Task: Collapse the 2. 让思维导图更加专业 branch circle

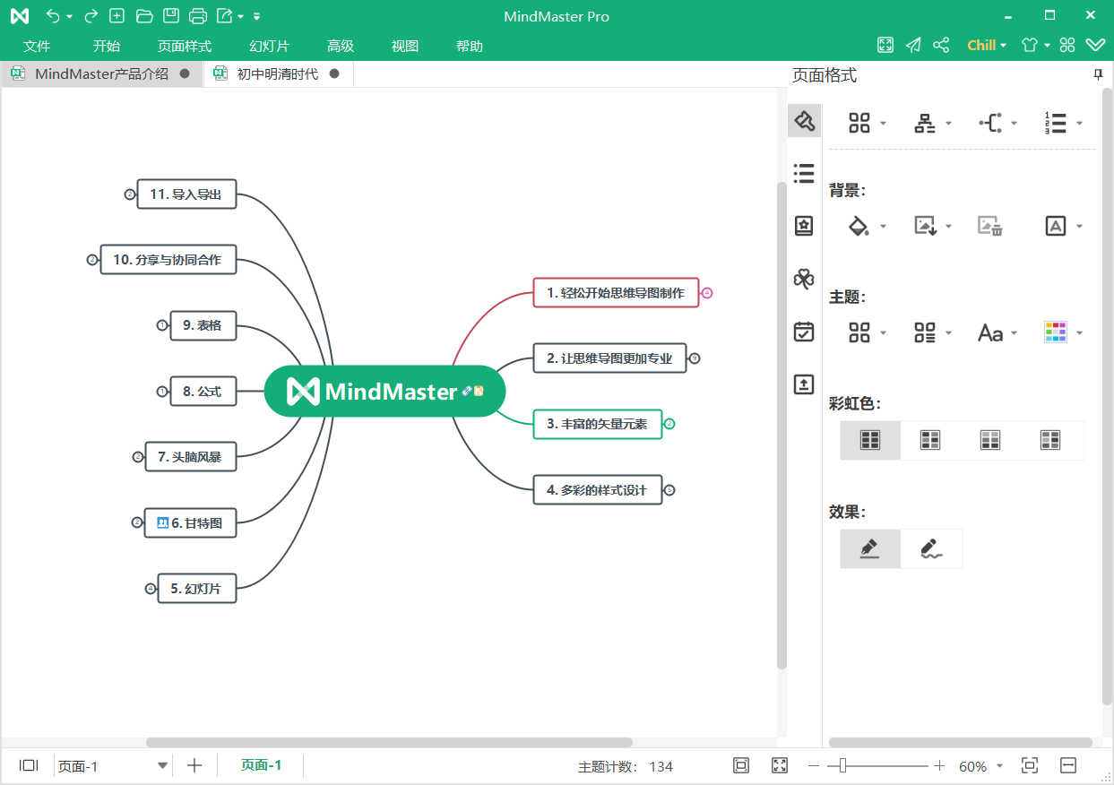Action: tap(695, 358)
